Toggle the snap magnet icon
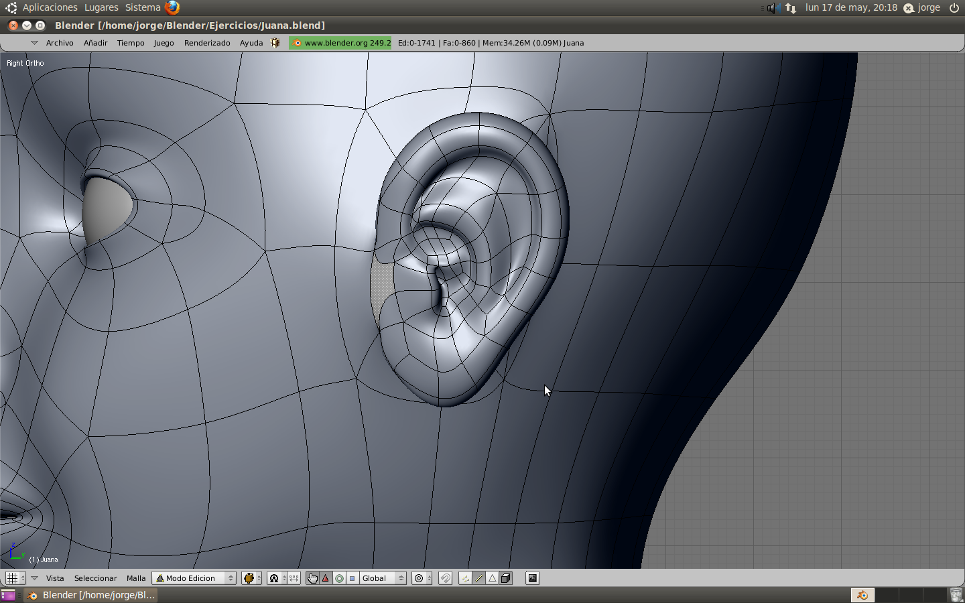Image resolution: width=965 pixels, height=603 pixels. tap(446, 578)
